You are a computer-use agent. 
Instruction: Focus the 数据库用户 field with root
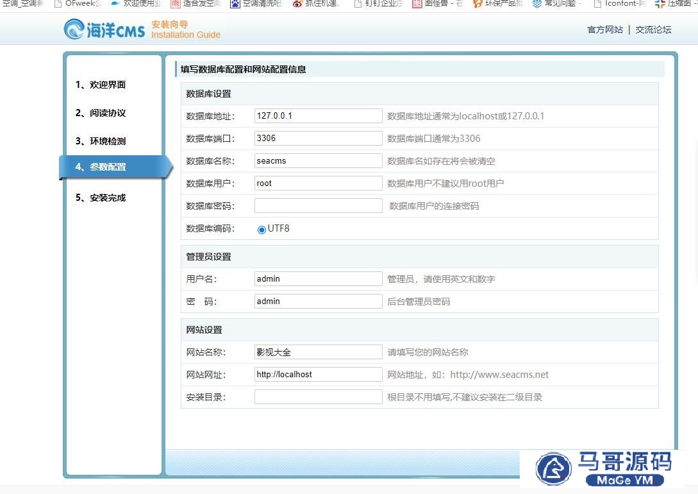point(319,183)
